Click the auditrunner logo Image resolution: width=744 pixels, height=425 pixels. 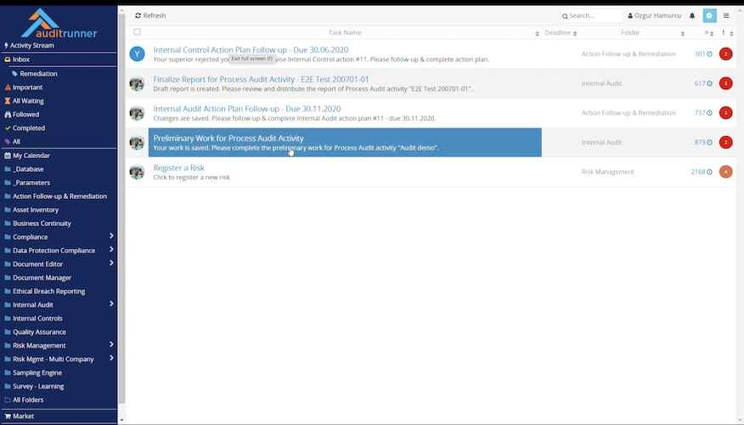(59, 23)
